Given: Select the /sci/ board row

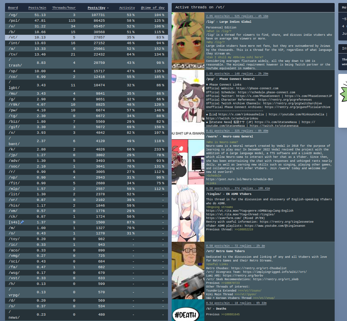Looking at the screenshot, I should pos(86,261).
